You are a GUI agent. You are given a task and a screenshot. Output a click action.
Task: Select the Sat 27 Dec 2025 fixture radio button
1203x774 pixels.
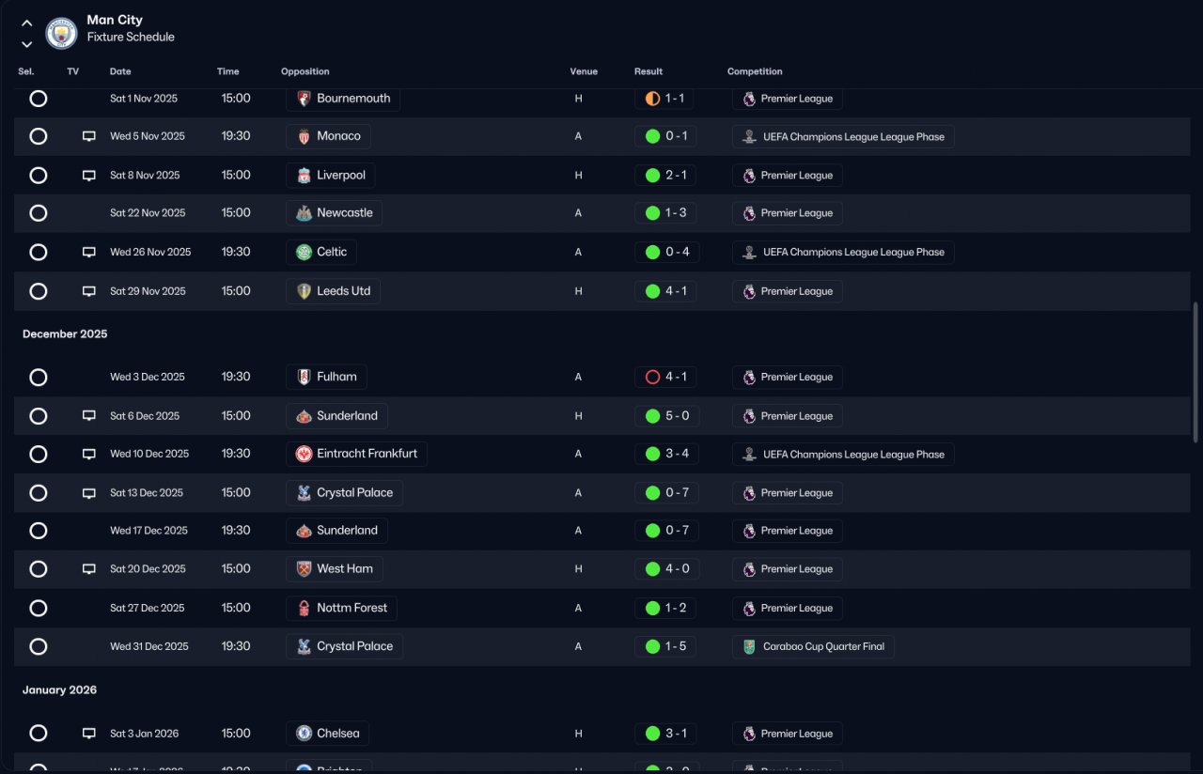pos(39,608)
